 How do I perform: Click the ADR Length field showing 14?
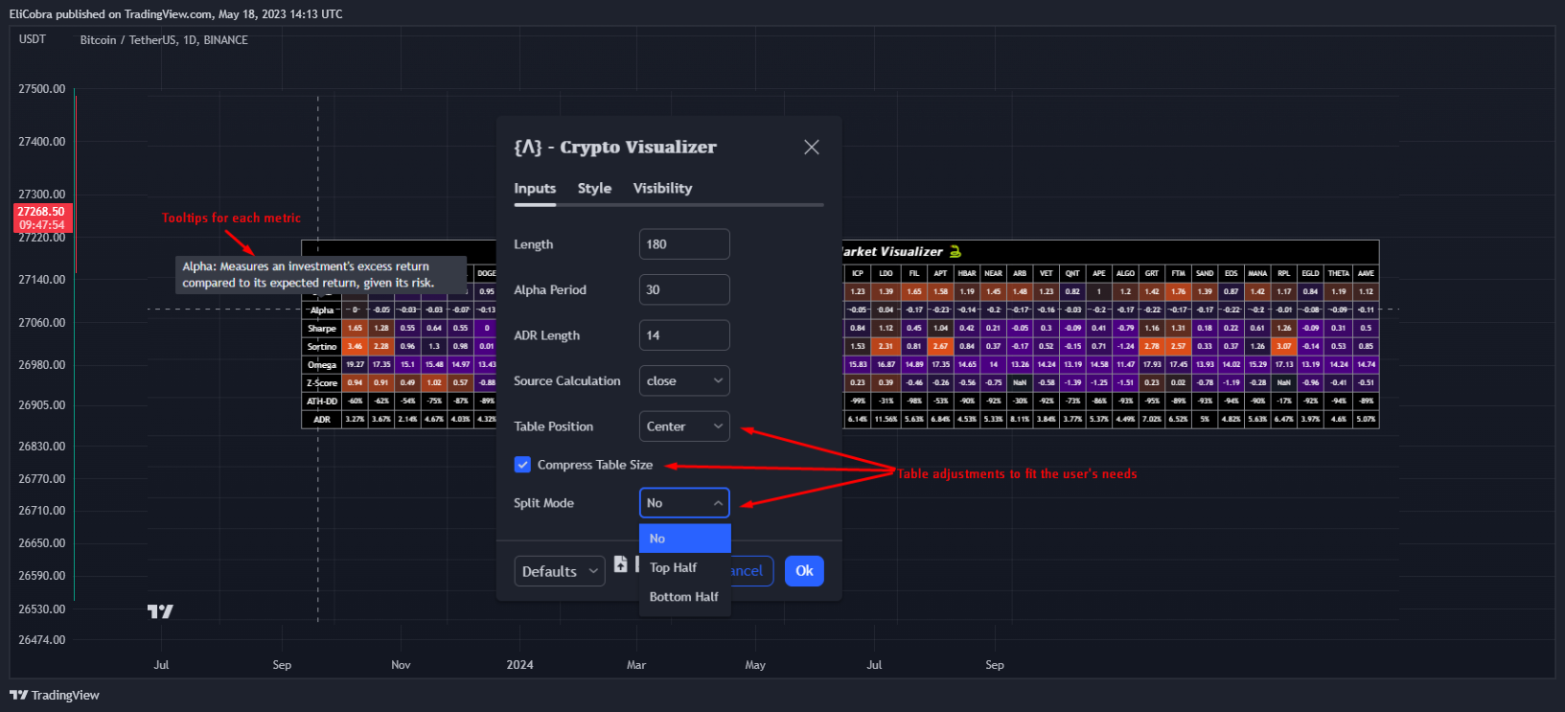click(684, 335)
